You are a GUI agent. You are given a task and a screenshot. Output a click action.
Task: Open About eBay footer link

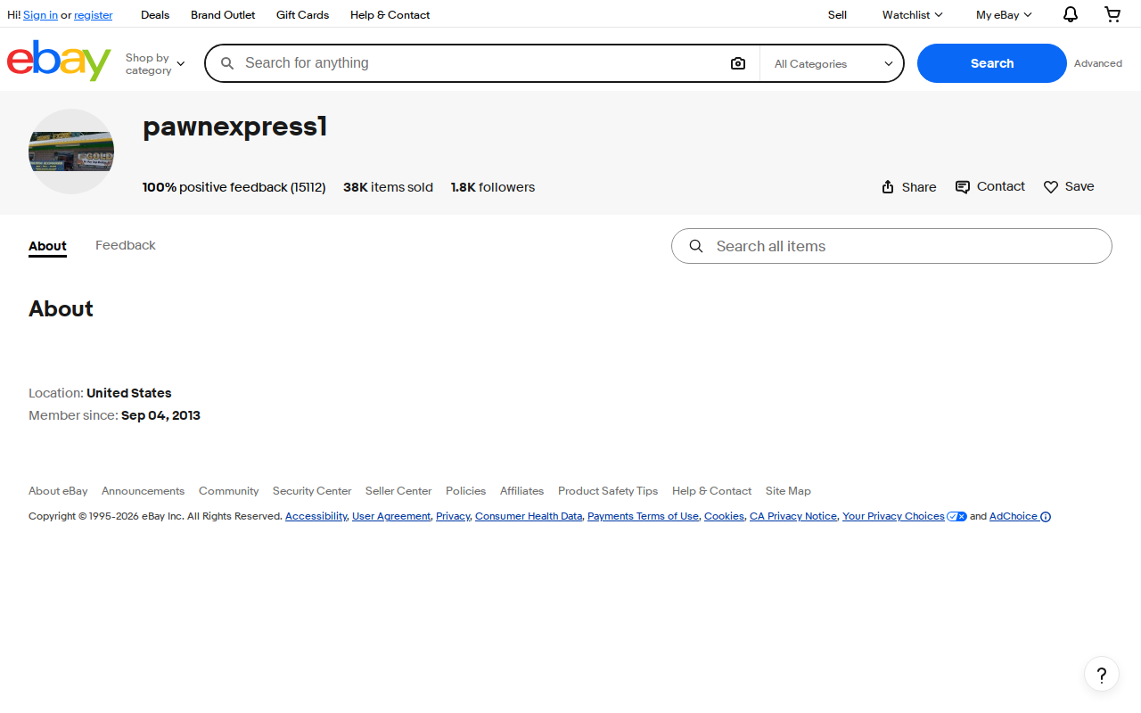tap(58, 491)
